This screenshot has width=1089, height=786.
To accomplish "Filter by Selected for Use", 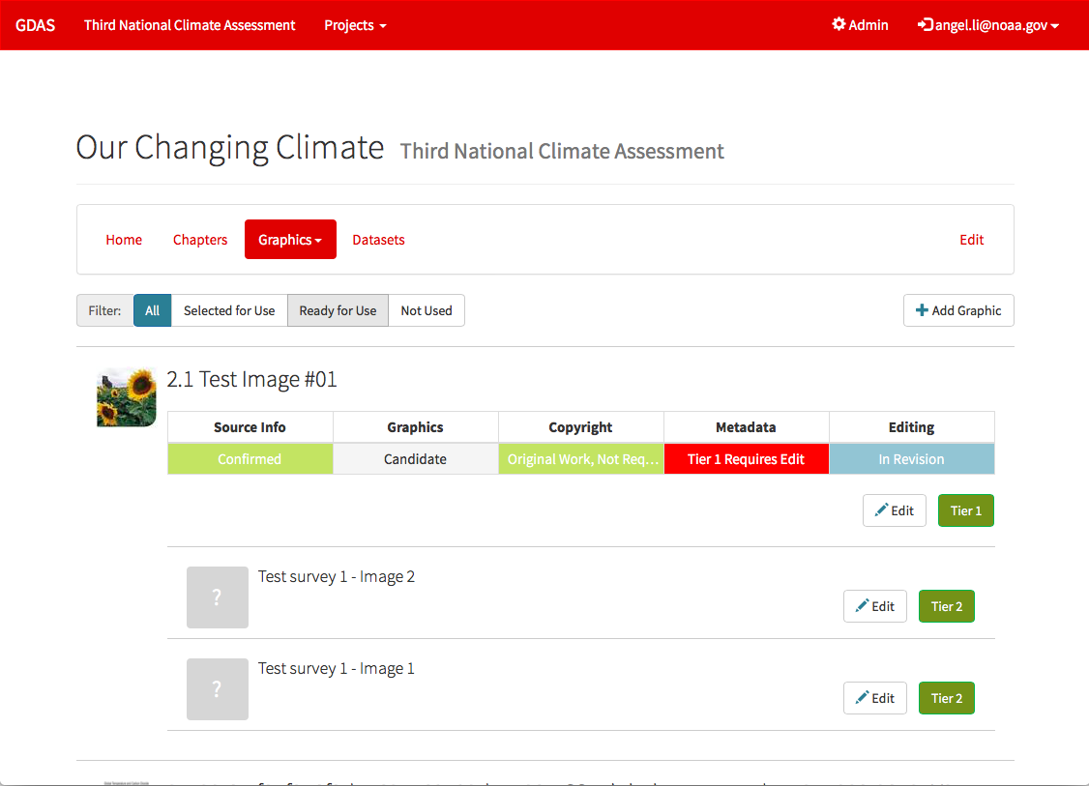I will pos(229,310).
